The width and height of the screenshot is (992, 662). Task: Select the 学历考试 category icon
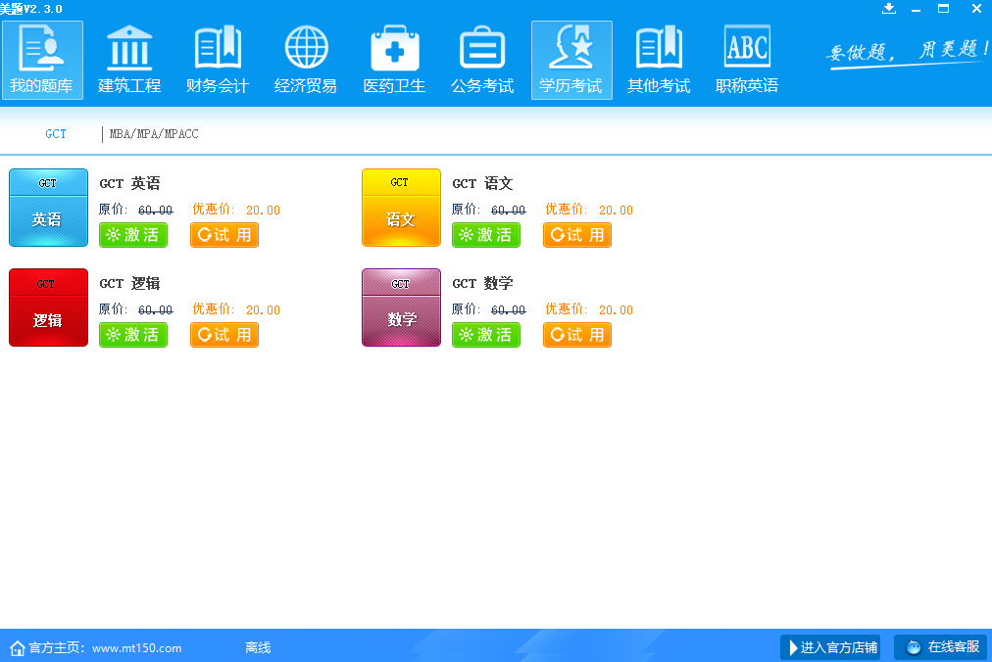tap(571, 60)
